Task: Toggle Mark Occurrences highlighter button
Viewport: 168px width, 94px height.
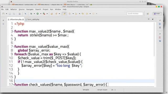Action: (64, 14)
